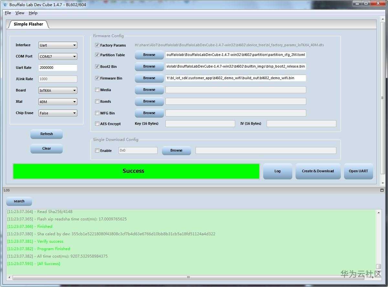Click the 'All time cost(ms)' log line
This screenshot has height=287, width=388.
57,256
